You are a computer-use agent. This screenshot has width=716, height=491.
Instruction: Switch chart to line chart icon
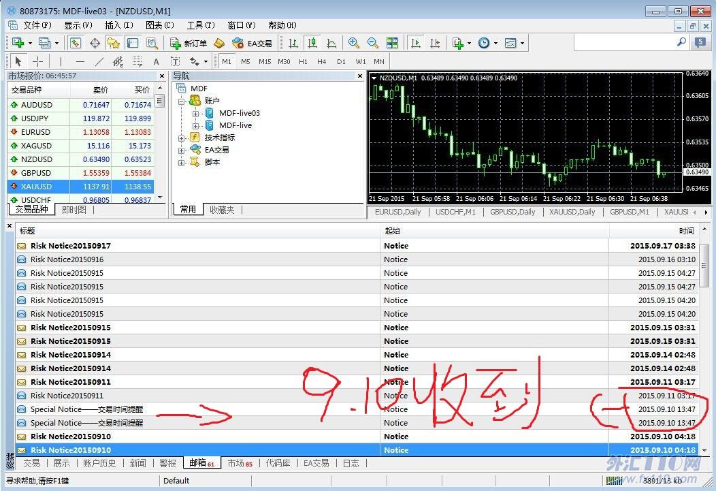[x=331, y=43]
